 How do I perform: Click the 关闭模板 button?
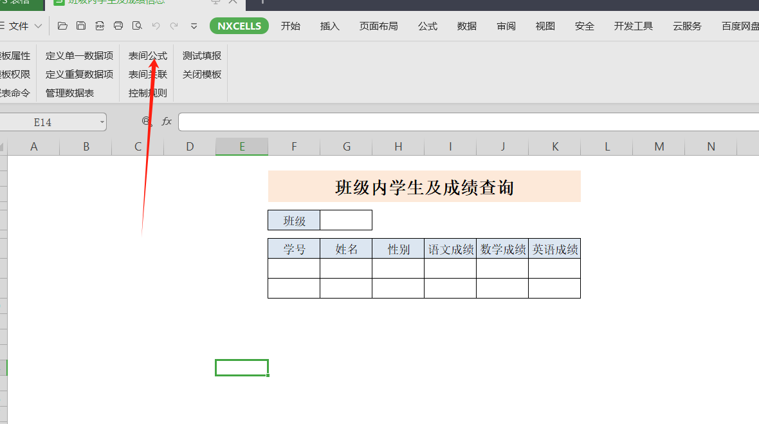pos(201,74)
